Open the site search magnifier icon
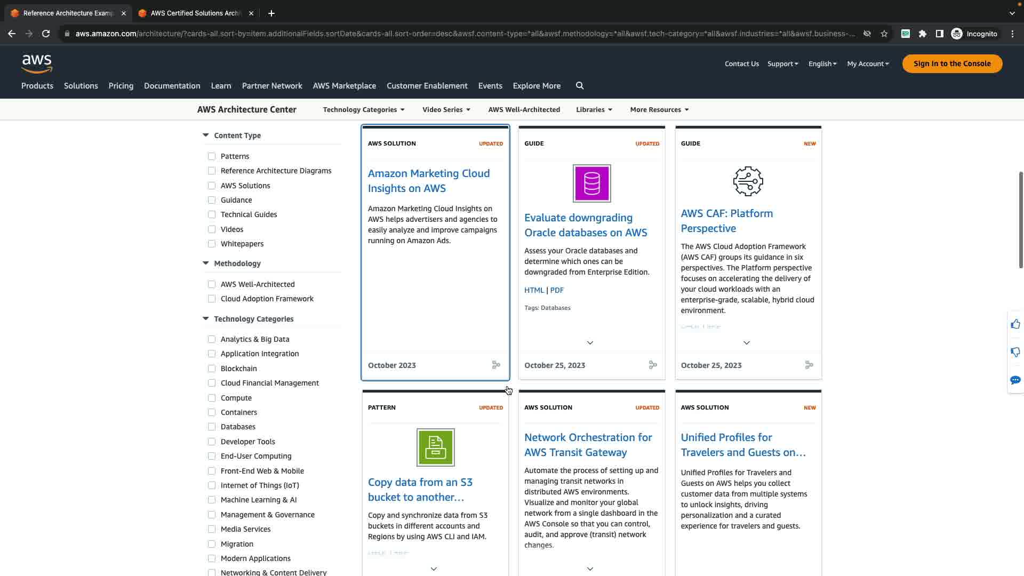The image size is (1024, 576). click(x=580, y=86)
